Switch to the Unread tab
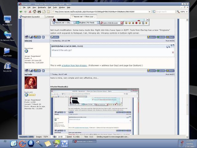 pyautogui.click(x=58, y=17)
